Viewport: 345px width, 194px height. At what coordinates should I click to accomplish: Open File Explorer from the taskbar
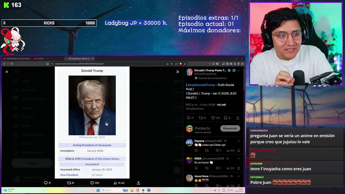(132, 190)
